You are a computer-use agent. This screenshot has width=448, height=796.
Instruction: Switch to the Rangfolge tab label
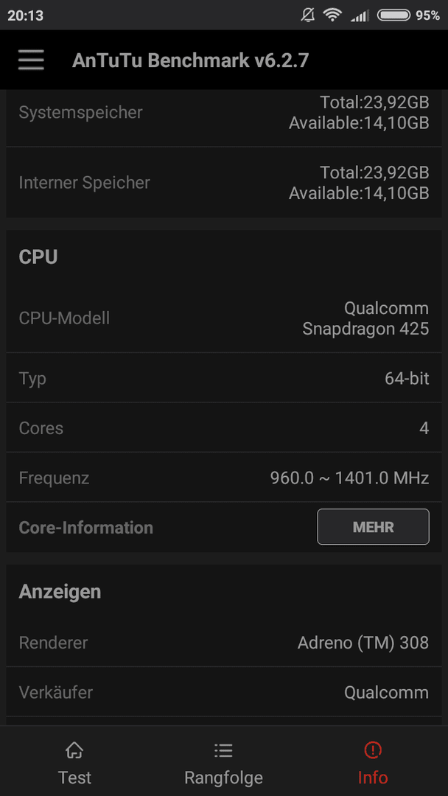[x=223, y=778]
